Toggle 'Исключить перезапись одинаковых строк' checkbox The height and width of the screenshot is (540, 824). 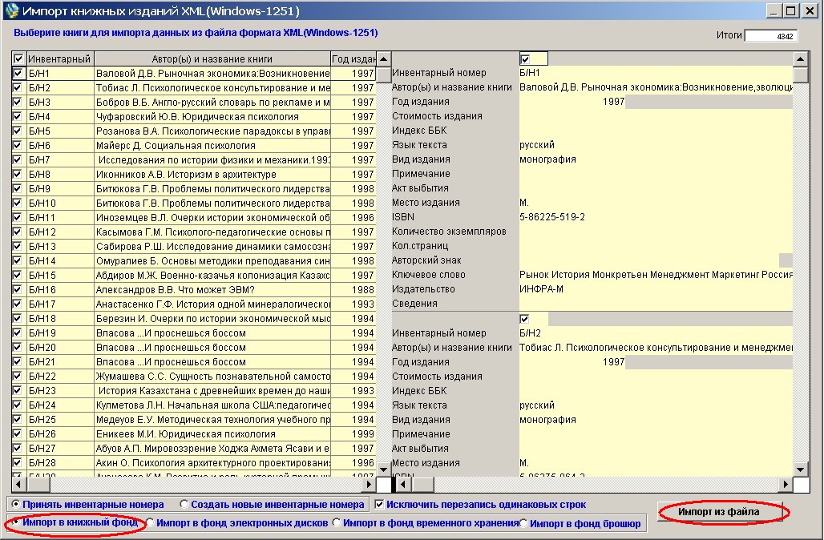click(381, 505)
